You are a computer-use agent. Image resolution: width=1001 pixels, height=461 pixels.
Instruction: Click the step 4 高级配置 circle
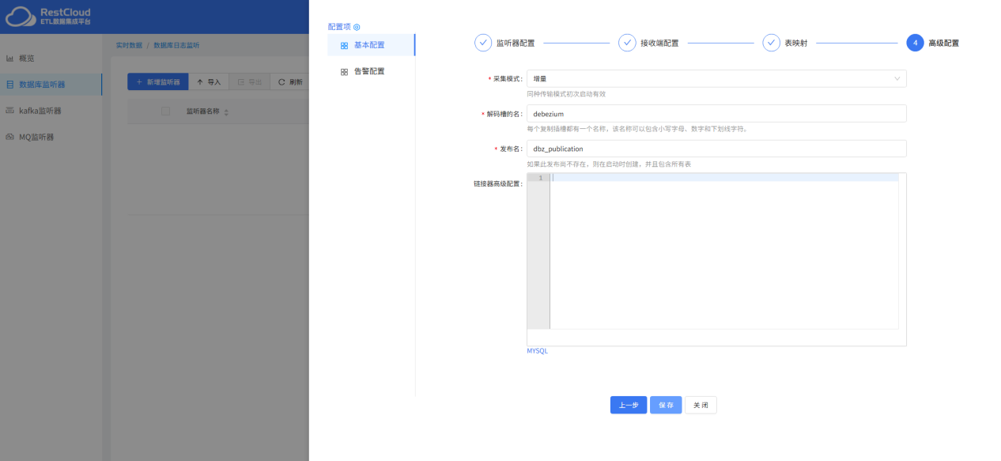915,43
